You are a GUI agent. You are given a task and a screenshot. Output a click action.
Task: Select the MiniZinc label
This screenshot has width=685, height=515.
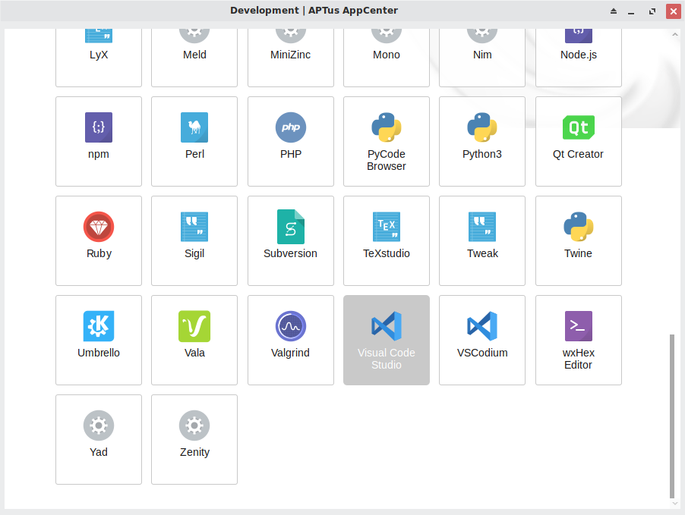(291, 55)
